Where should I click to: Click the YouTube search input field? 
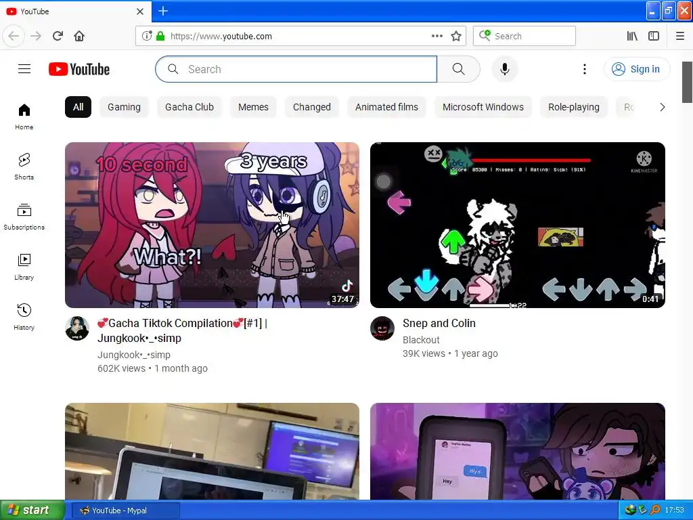point(296,69)
